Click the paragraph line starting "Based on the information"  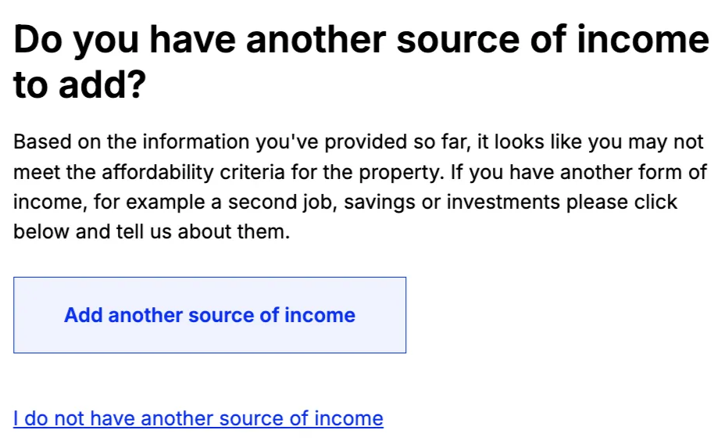pyautogui.click(x=359, y=142)
